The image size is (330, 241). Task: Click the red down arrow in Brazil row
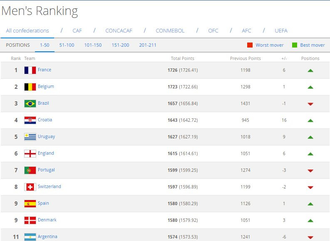tap(310, 104)
